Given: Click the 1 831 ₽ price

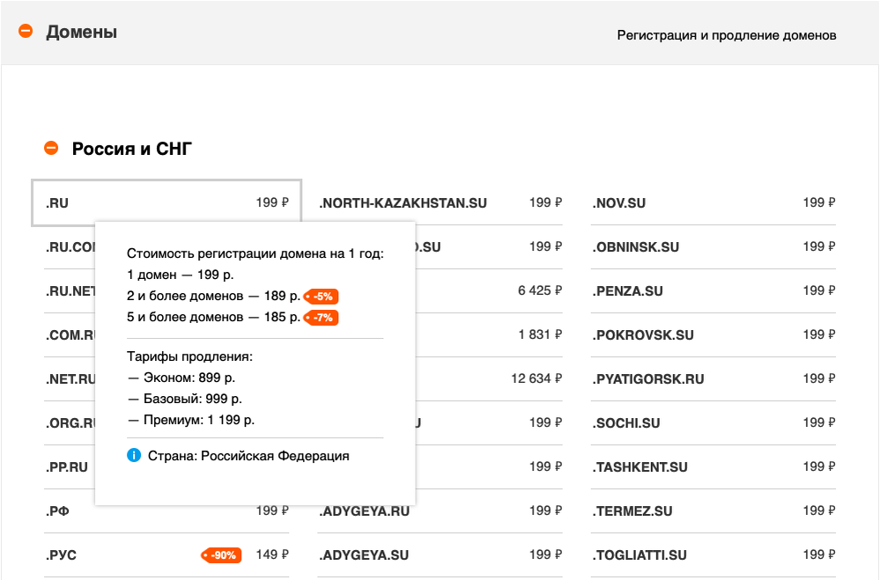Looking at the screenshot, I should [x=540, y=334].
